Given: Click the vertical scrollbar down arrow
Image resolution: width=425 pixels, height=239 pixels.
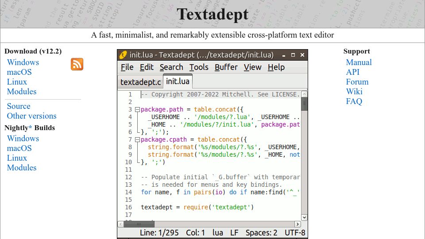Looking at the screenshot, I should pos(304,217).
